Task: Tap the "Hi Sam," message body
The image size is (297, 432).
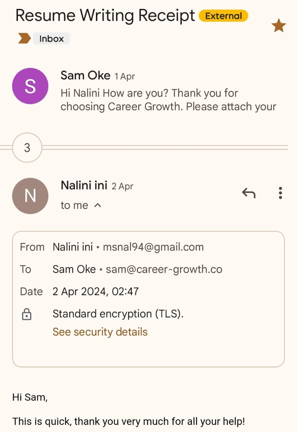Action: (x=30, y=397)
